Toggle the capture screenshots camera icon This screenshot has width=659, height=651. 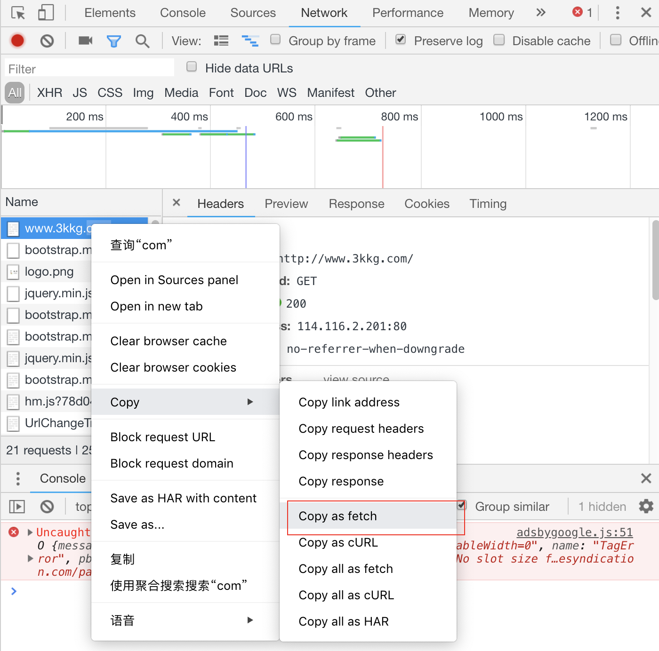85,41
